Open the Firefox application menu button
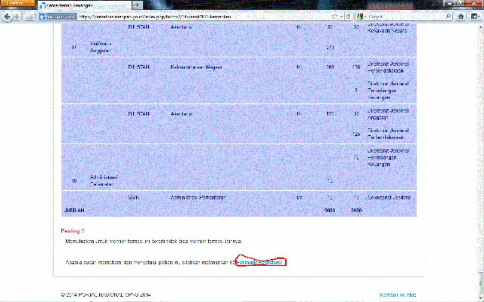The width and height of the screenshot is (484, 302). [17, 4]
